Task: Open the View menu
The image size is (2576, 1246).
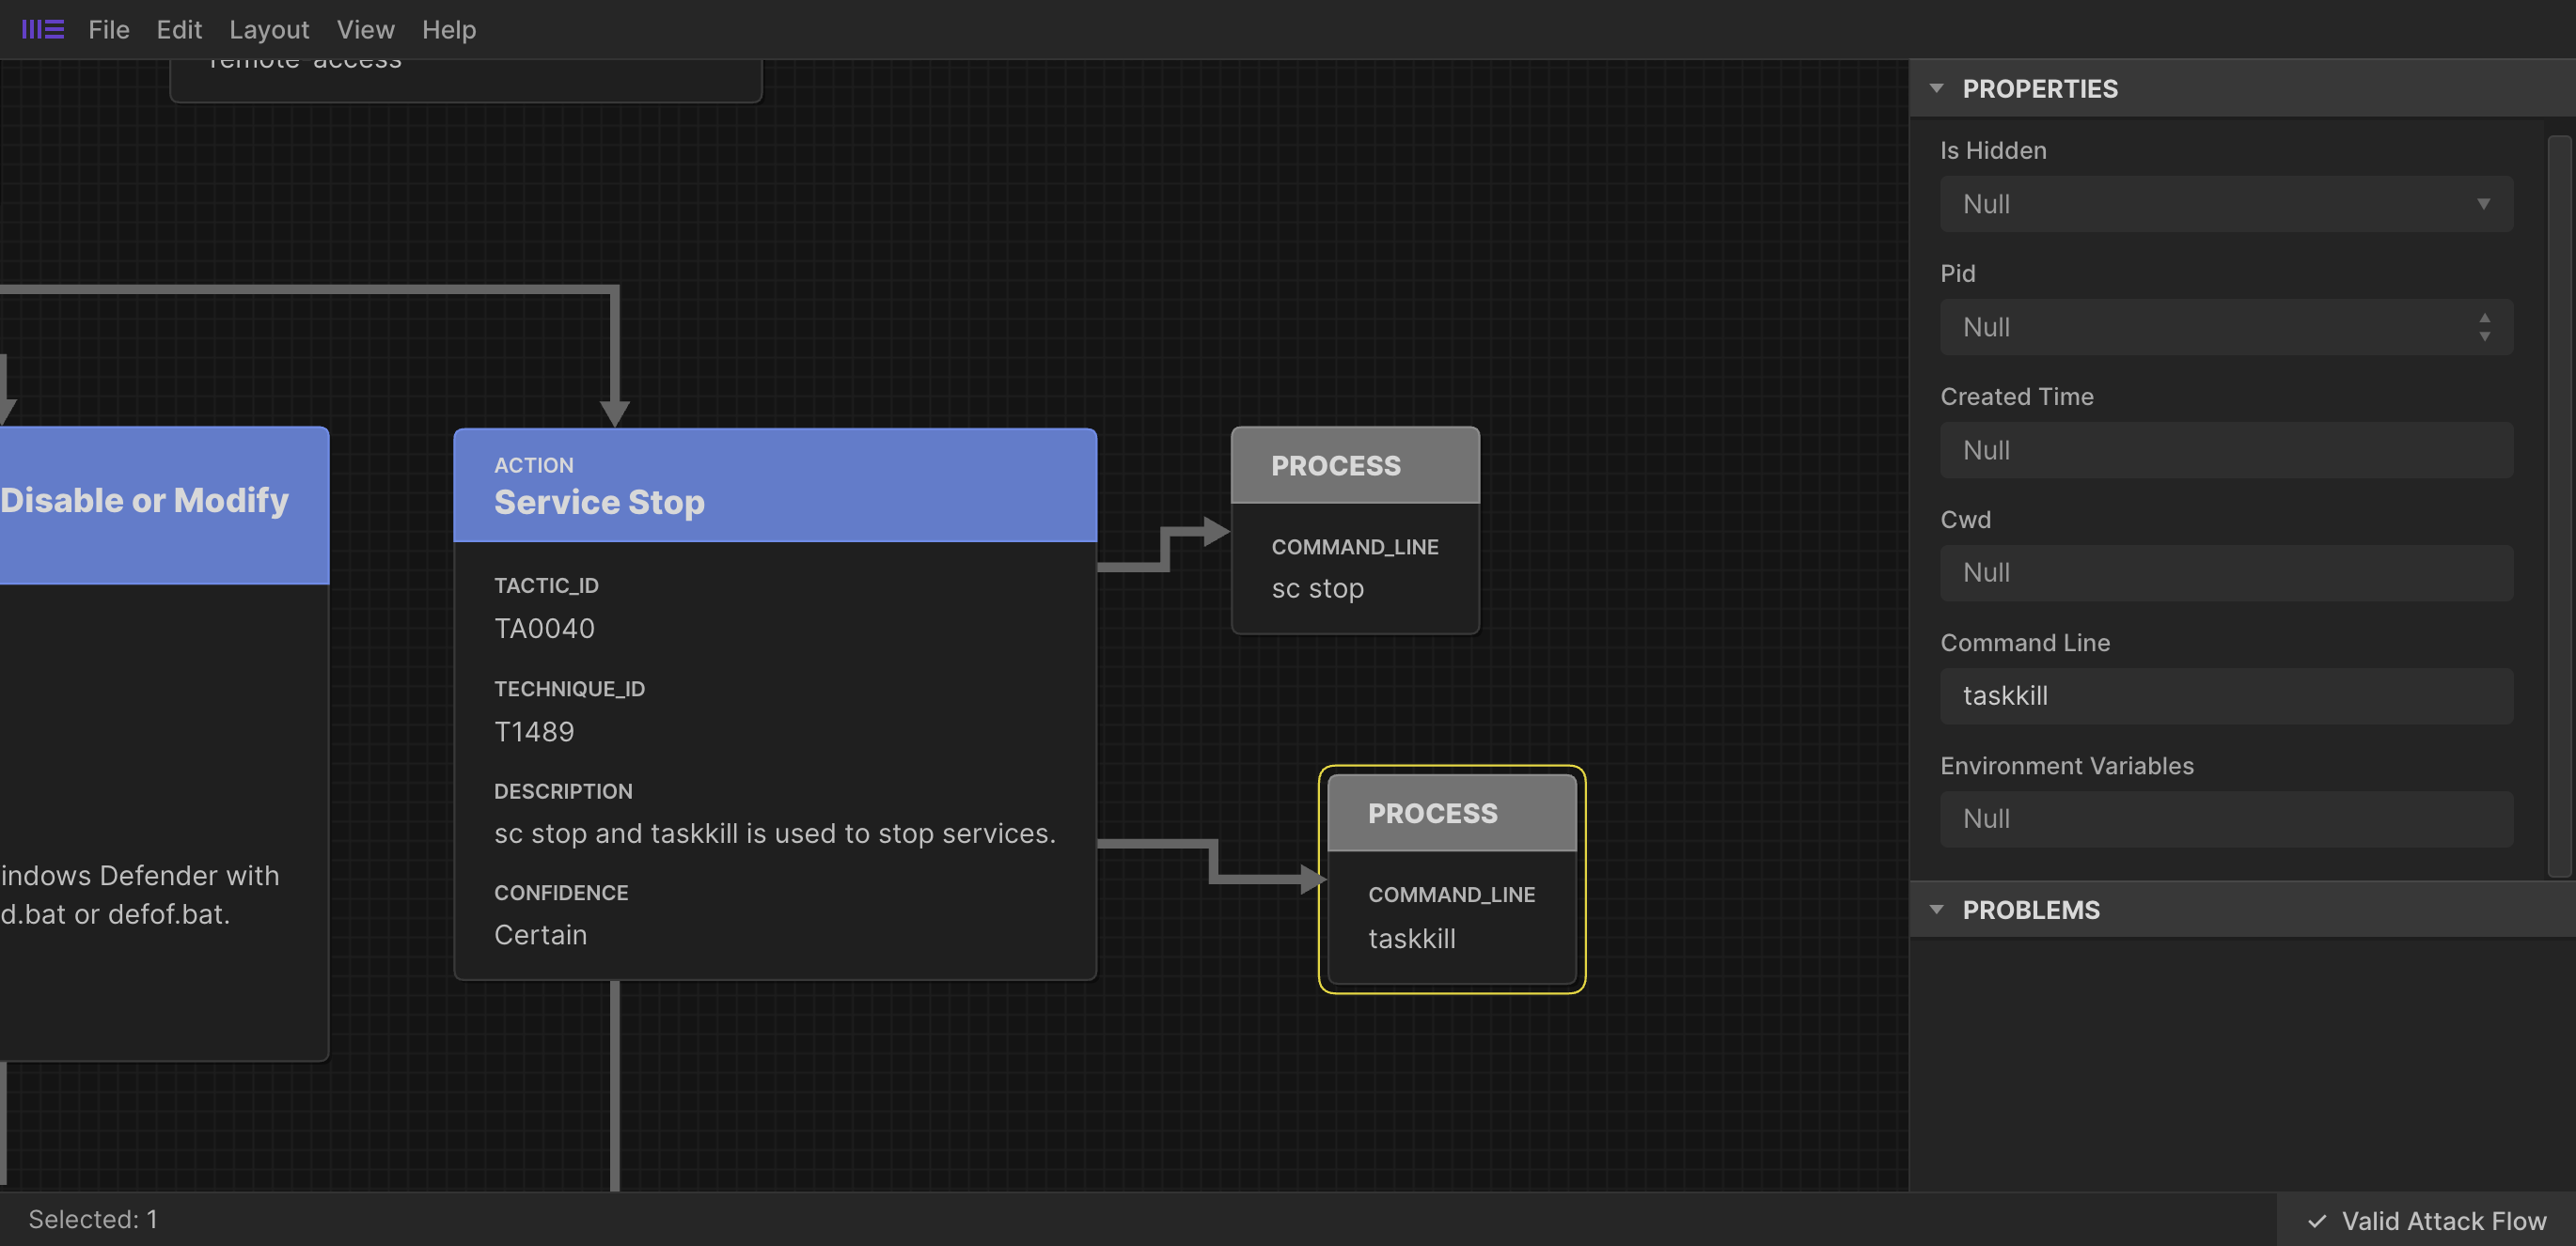Action: [365, 29]
